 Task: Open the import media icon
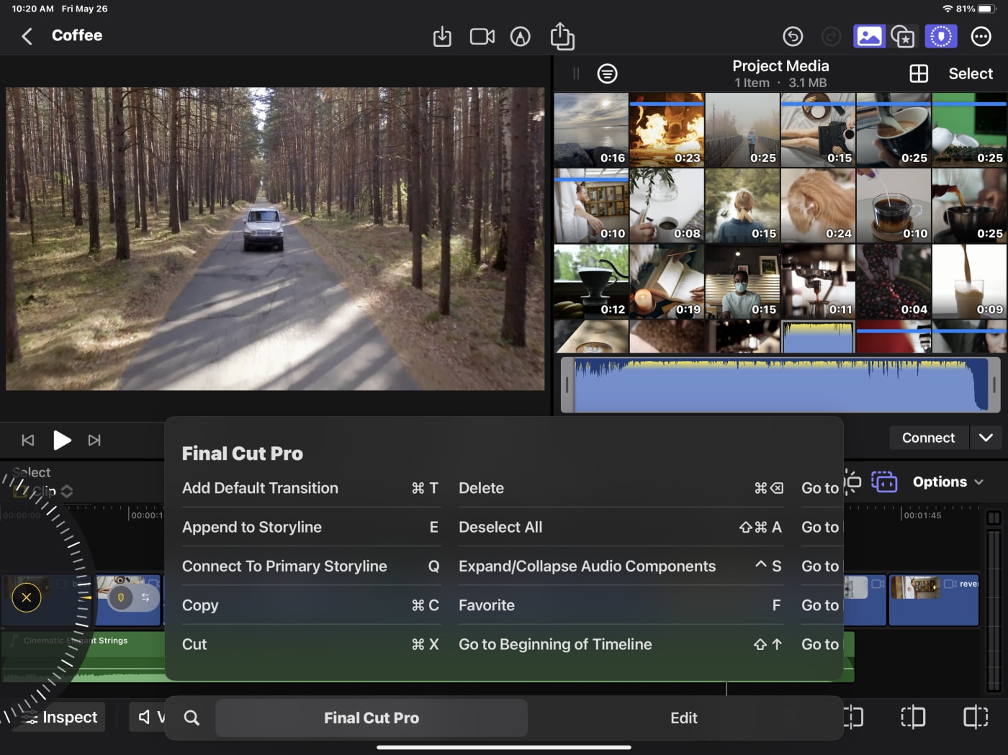[442, 36]
